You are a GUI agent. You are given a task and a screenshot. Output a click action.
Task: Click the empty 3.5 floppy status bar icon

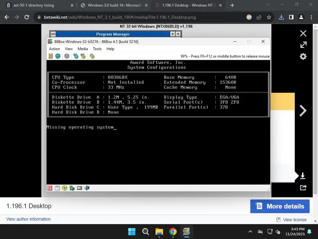(x=57, y=188)
